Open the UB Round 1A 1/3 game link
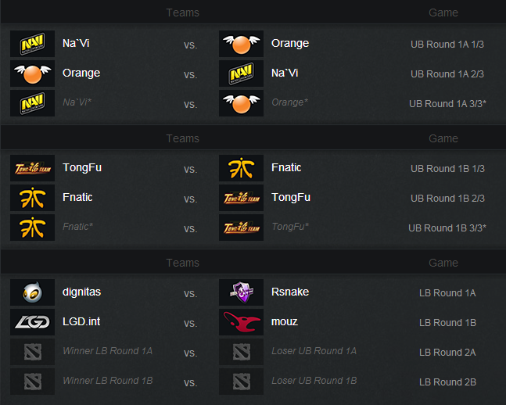506x405 pixels. [447, 45]
